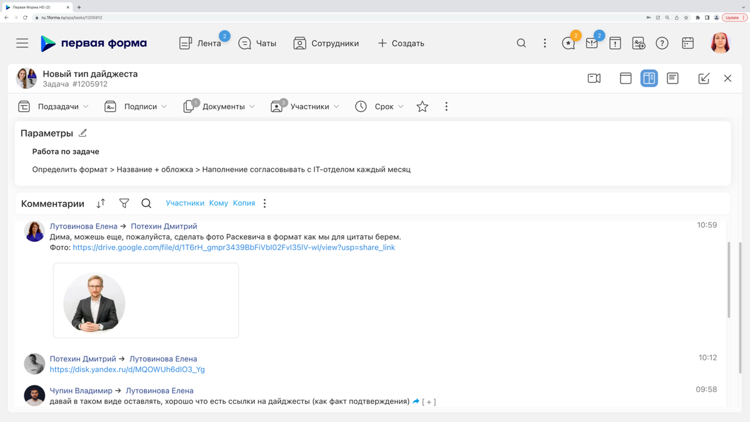Open Лутовинова Елена author name in 10:59 comment
This screenshot has height=422, width=750.
[x=84, y=226]
